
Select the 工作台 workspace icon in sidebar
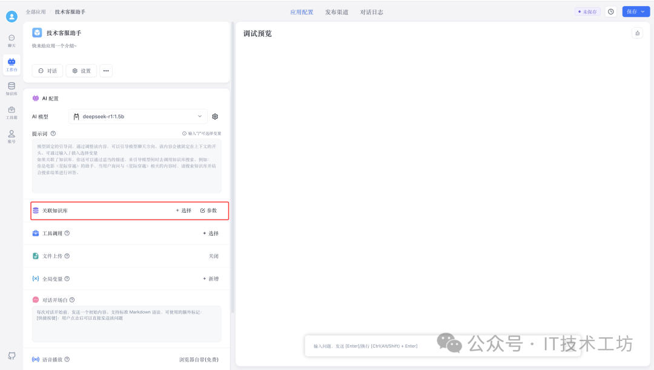tap(12, 63)
